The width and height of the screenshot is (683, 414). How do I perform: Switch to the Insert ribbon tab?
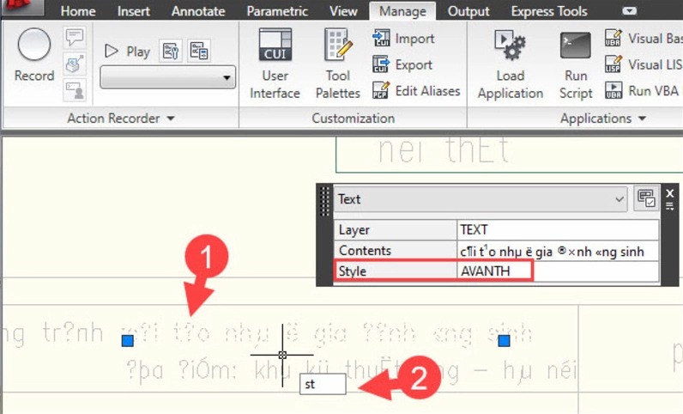pyautogui.click(x=133, y=11)
